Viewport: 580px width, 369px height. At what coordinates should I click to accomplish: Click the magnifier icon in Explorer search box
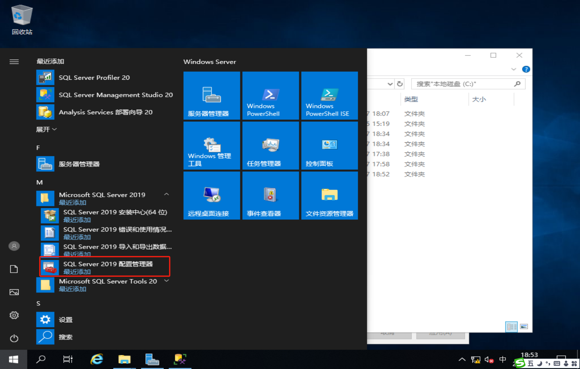(517, 84)
